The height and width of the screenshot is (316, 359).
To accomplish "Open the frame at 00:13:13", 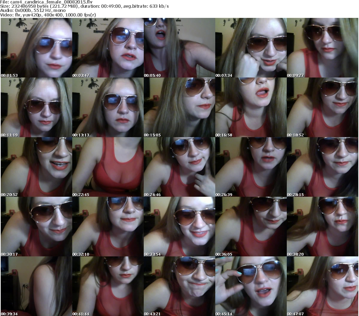I will 108,107.
